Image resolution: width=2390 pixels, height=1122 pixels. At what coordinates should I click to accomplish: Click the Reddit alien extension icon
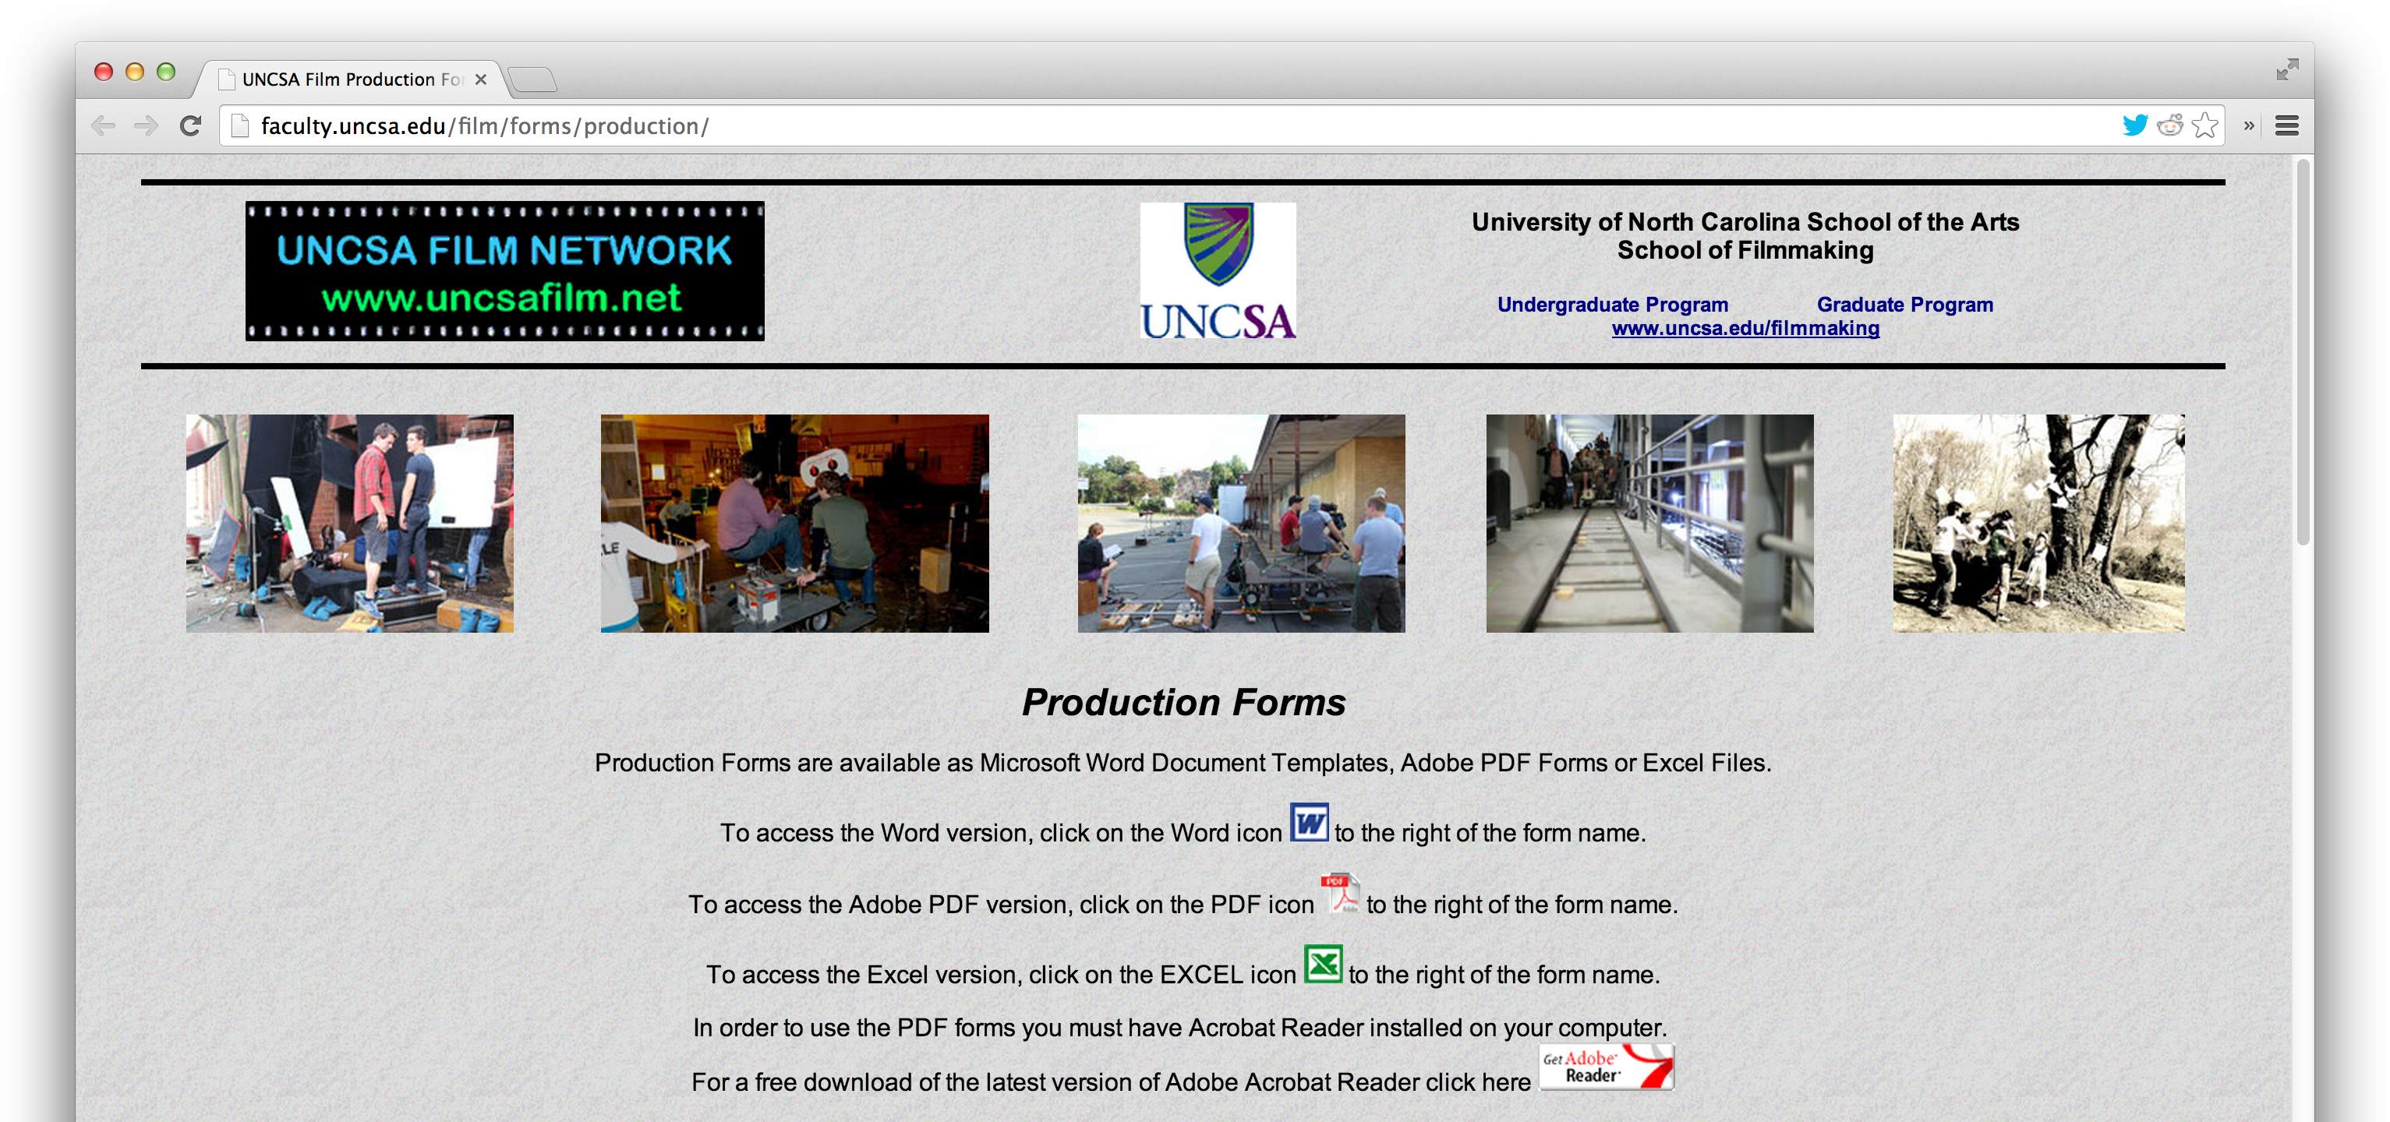pyautogui.click(x=2169, y=125)
